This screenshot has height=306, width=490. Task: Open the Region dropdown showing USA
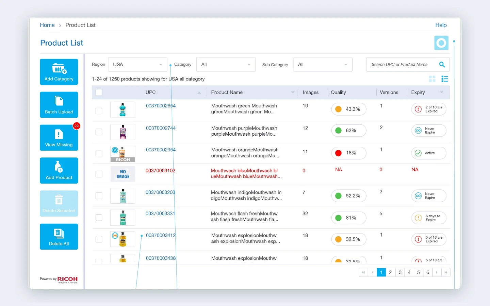(x=138, y=65)
